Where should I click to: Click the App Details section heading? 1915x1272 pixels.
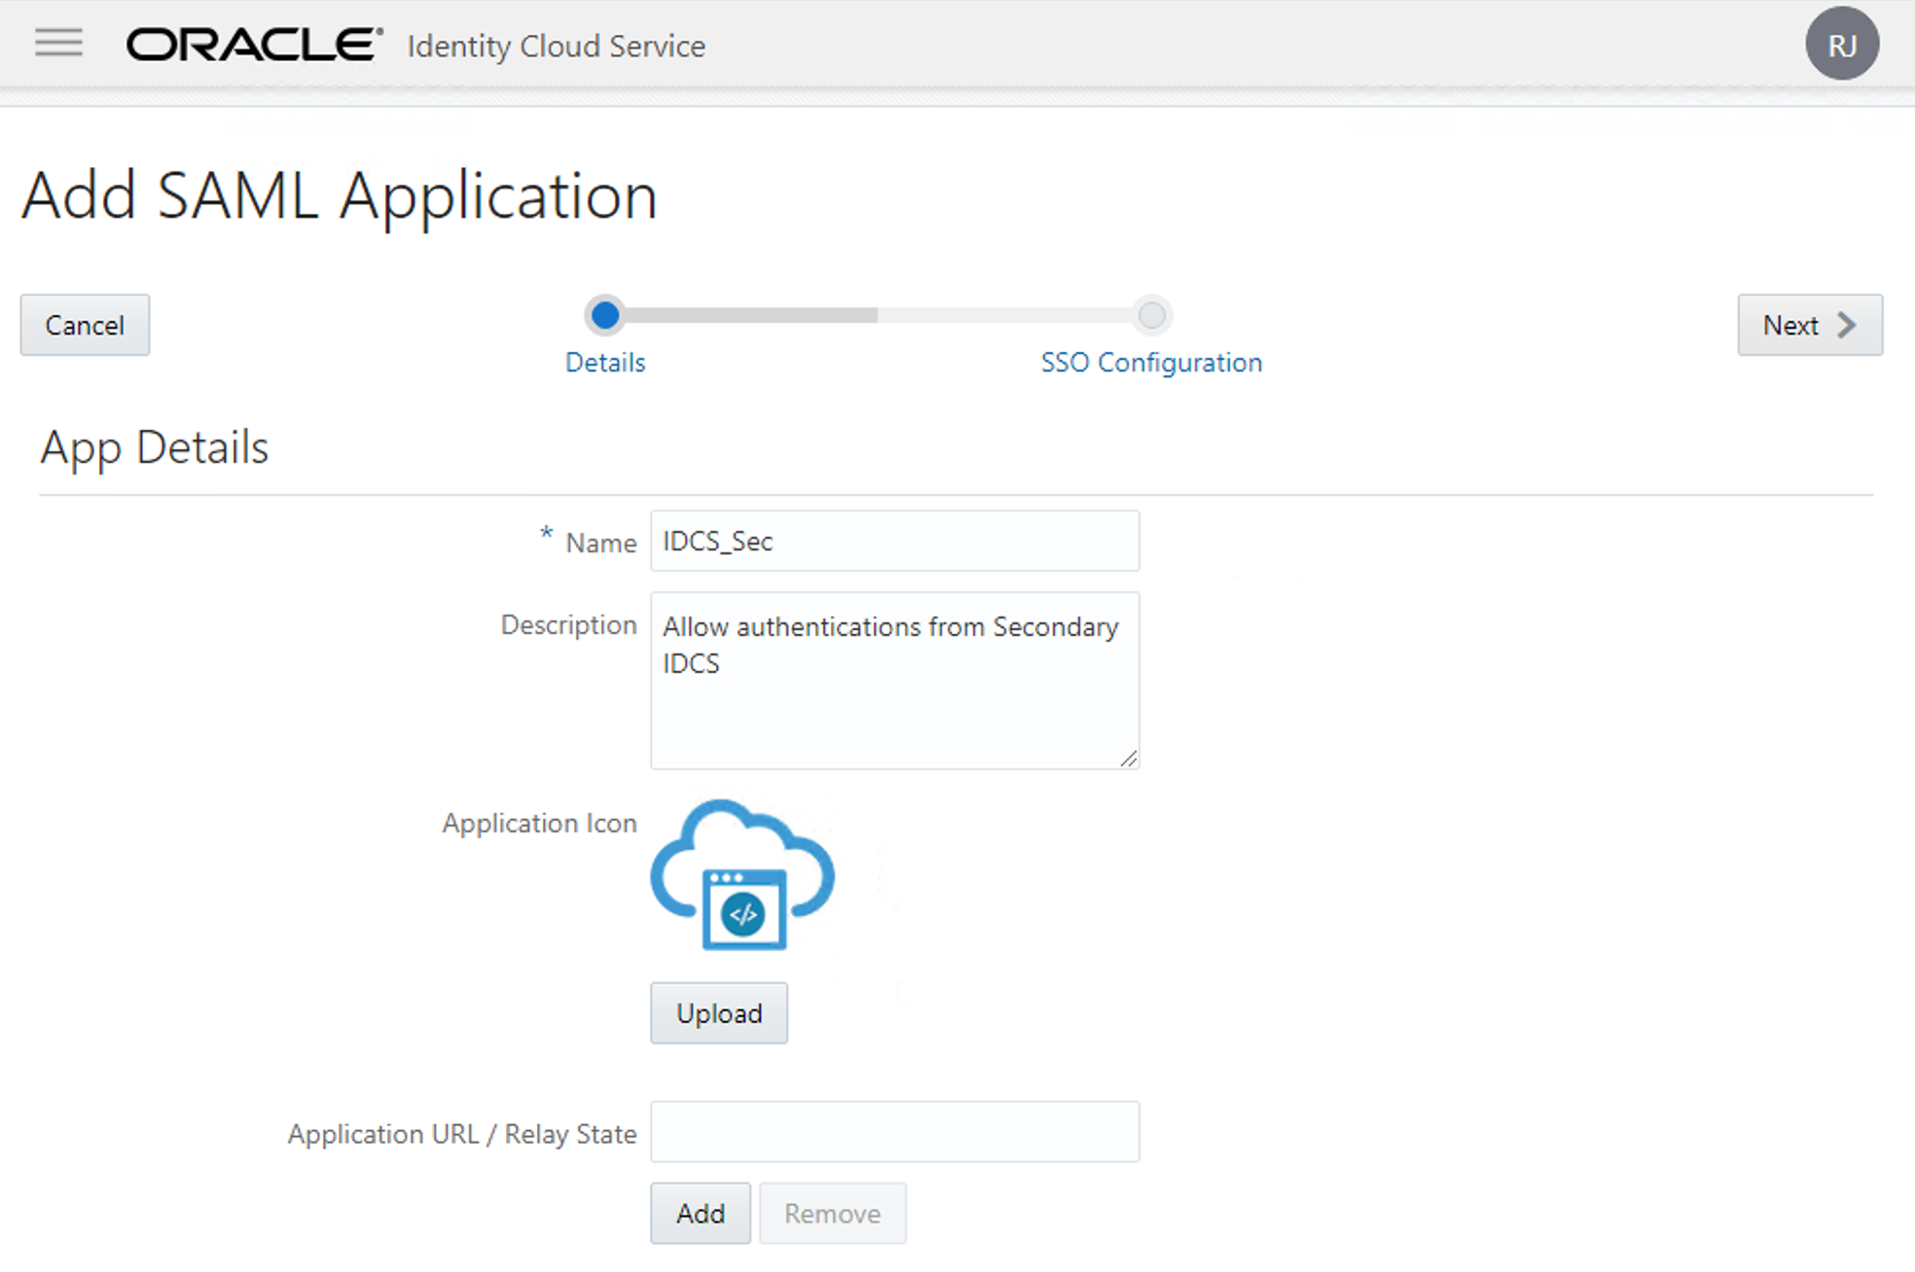click(155, 448)
